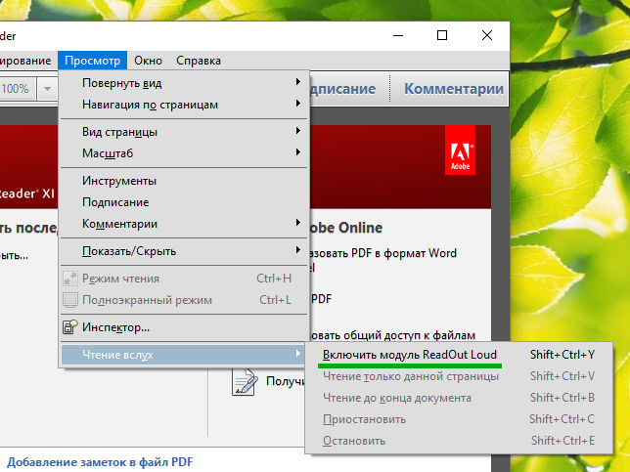Expand Навигация по страницам submenu
The image size is (630, 472).
pos(185,105)
